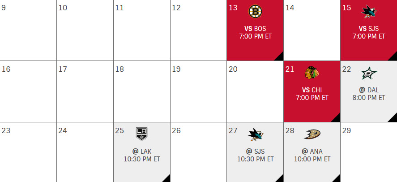Expand black corner triangle on the 21st game
The width and height of the screenshot is (397, 182).
(x=336, y=117)
